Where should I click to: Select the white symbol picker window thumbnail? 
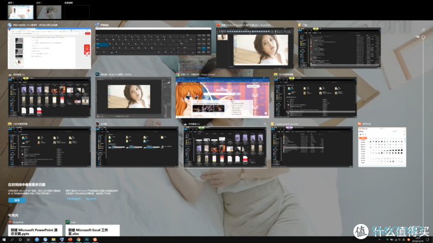point(382,147)
